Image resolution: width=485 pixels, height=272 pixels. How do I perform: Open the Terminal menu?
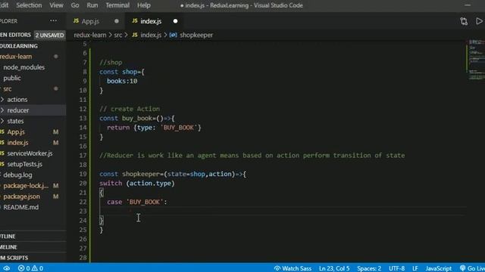pos(117,5)
